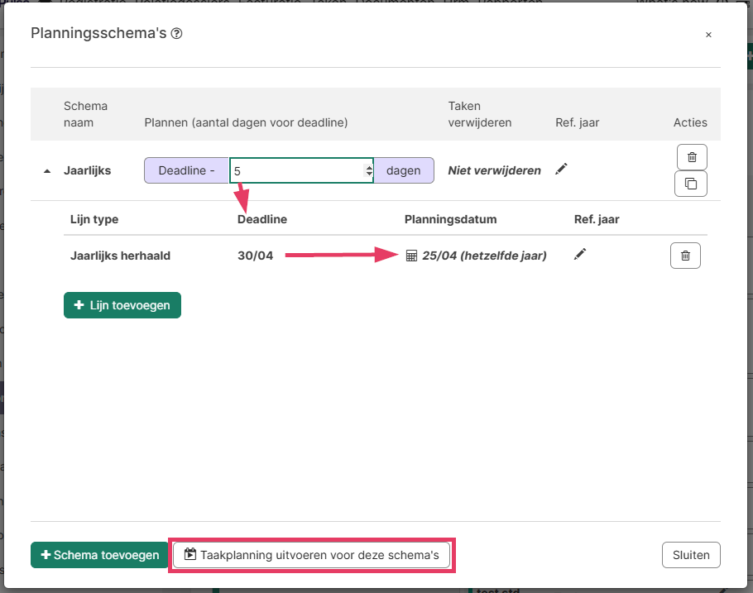Focus the days-before-deadline input field

point(298,170)
